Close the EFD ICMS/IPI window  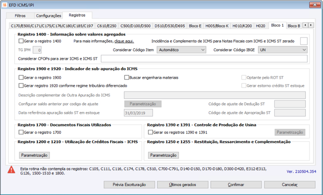tap(315, 5)
